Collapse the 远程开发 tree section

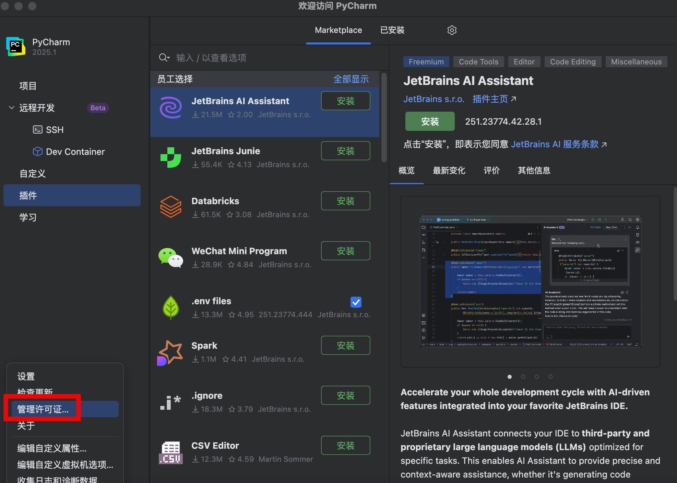pos(12,108)
